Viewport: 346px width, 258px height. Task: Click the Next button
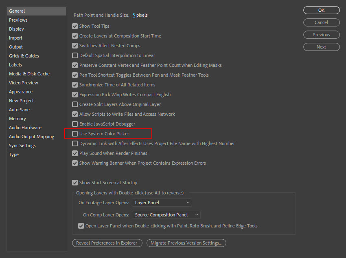[x=321, y=47]
